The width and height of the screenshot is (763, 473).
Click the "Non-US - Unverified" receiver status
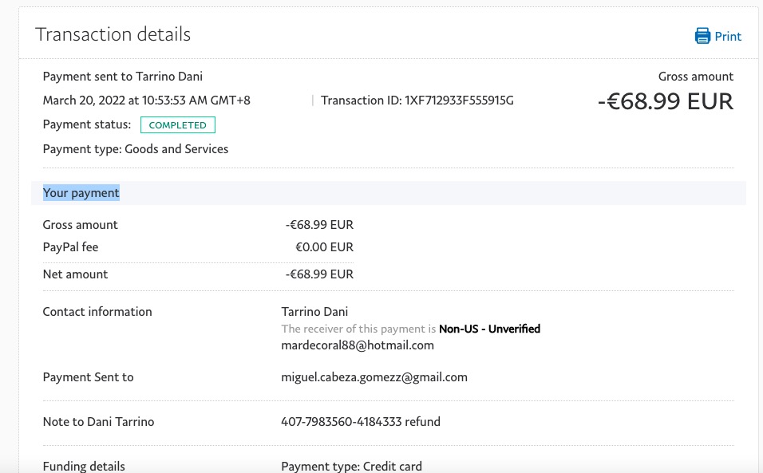coord(489,329)
